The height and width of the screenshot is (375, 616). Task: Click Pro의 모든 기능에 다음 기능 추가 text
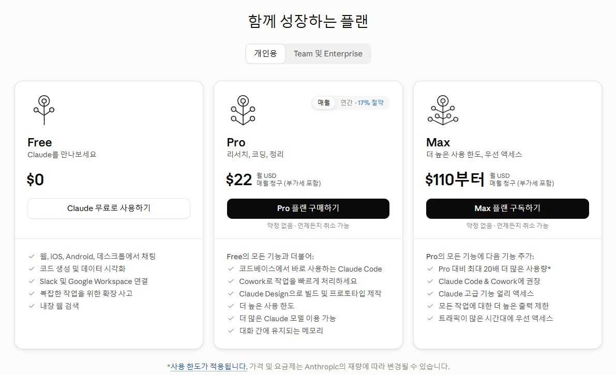click(480, 256)
